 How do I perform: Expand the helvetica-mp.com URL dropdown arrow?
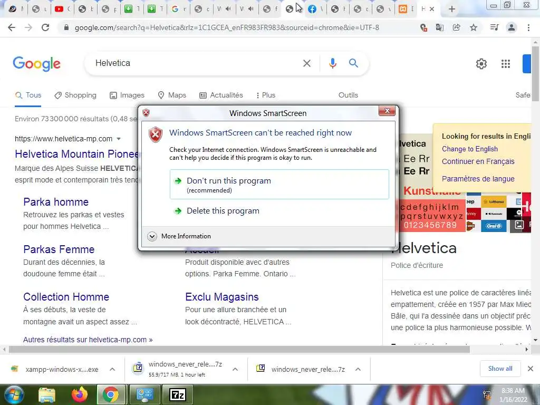pos(119,139)
